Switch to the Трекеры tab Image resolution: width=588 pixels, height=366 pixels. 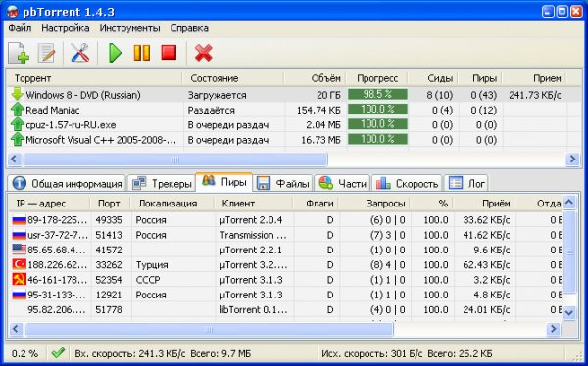pyautogui.click(x=162, y=184)
